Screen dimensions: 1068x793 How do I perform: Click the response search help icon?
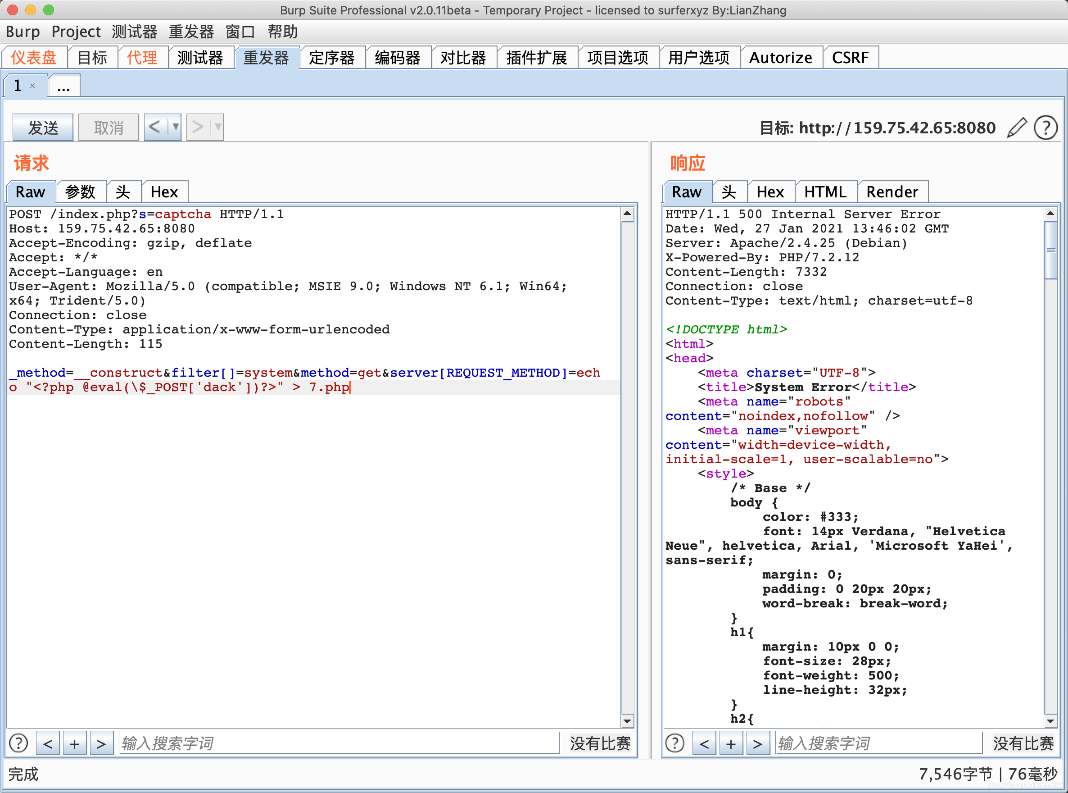coord(675,743)
